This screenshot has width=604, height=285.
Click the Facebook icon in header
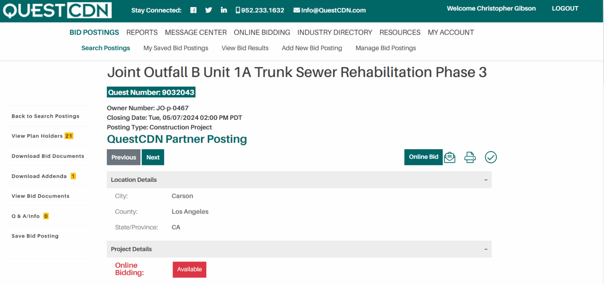pos(193,10)
